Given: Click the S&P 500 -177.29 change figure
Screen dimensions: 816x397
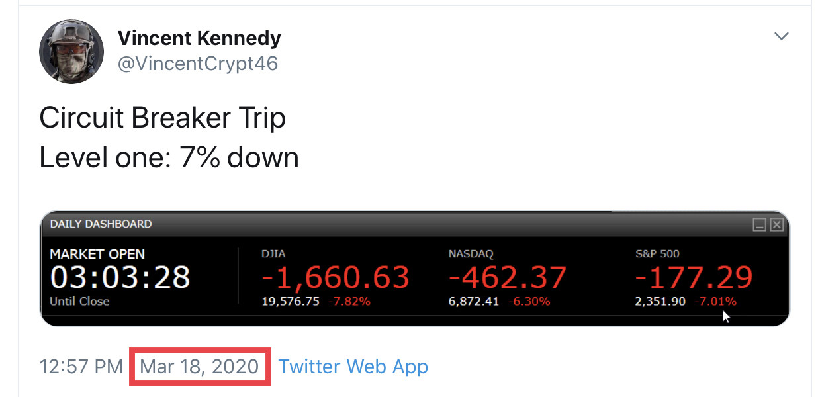Looking at the screenshot, I should pos(694,277).
